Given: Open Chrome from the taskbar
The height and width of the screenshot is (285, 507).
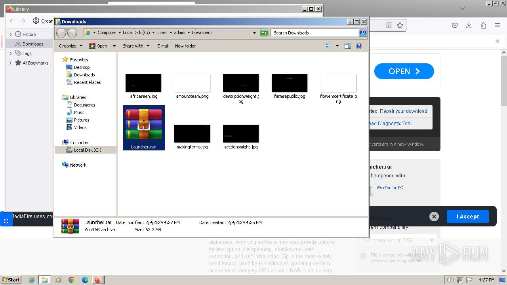Looking at the screenshot, I should [x=72, y=280].
